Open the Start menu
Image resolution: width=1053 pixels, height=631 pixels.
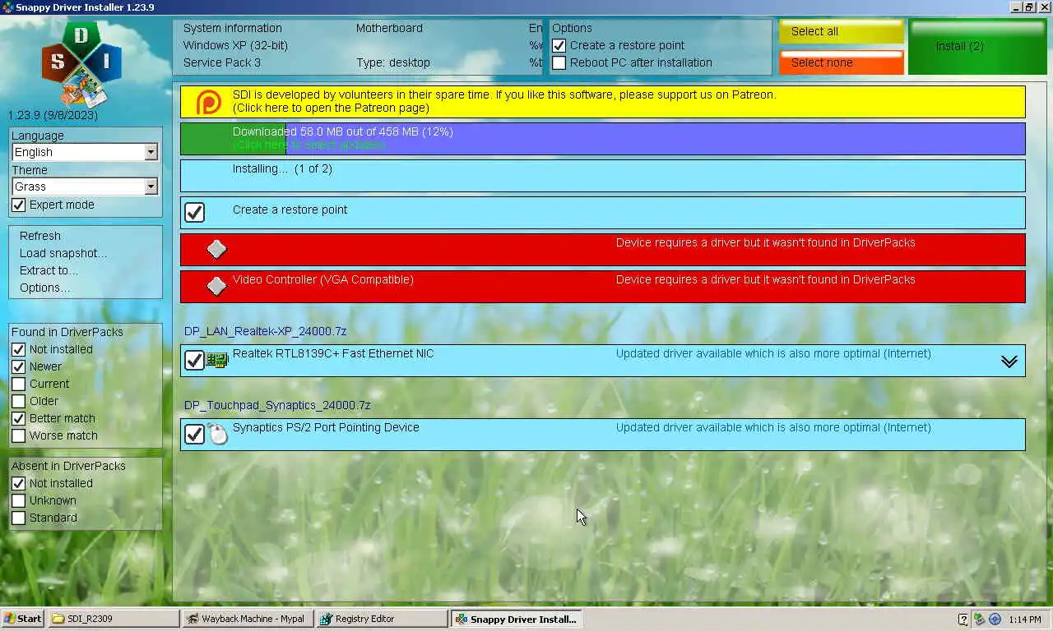[23, 619]
